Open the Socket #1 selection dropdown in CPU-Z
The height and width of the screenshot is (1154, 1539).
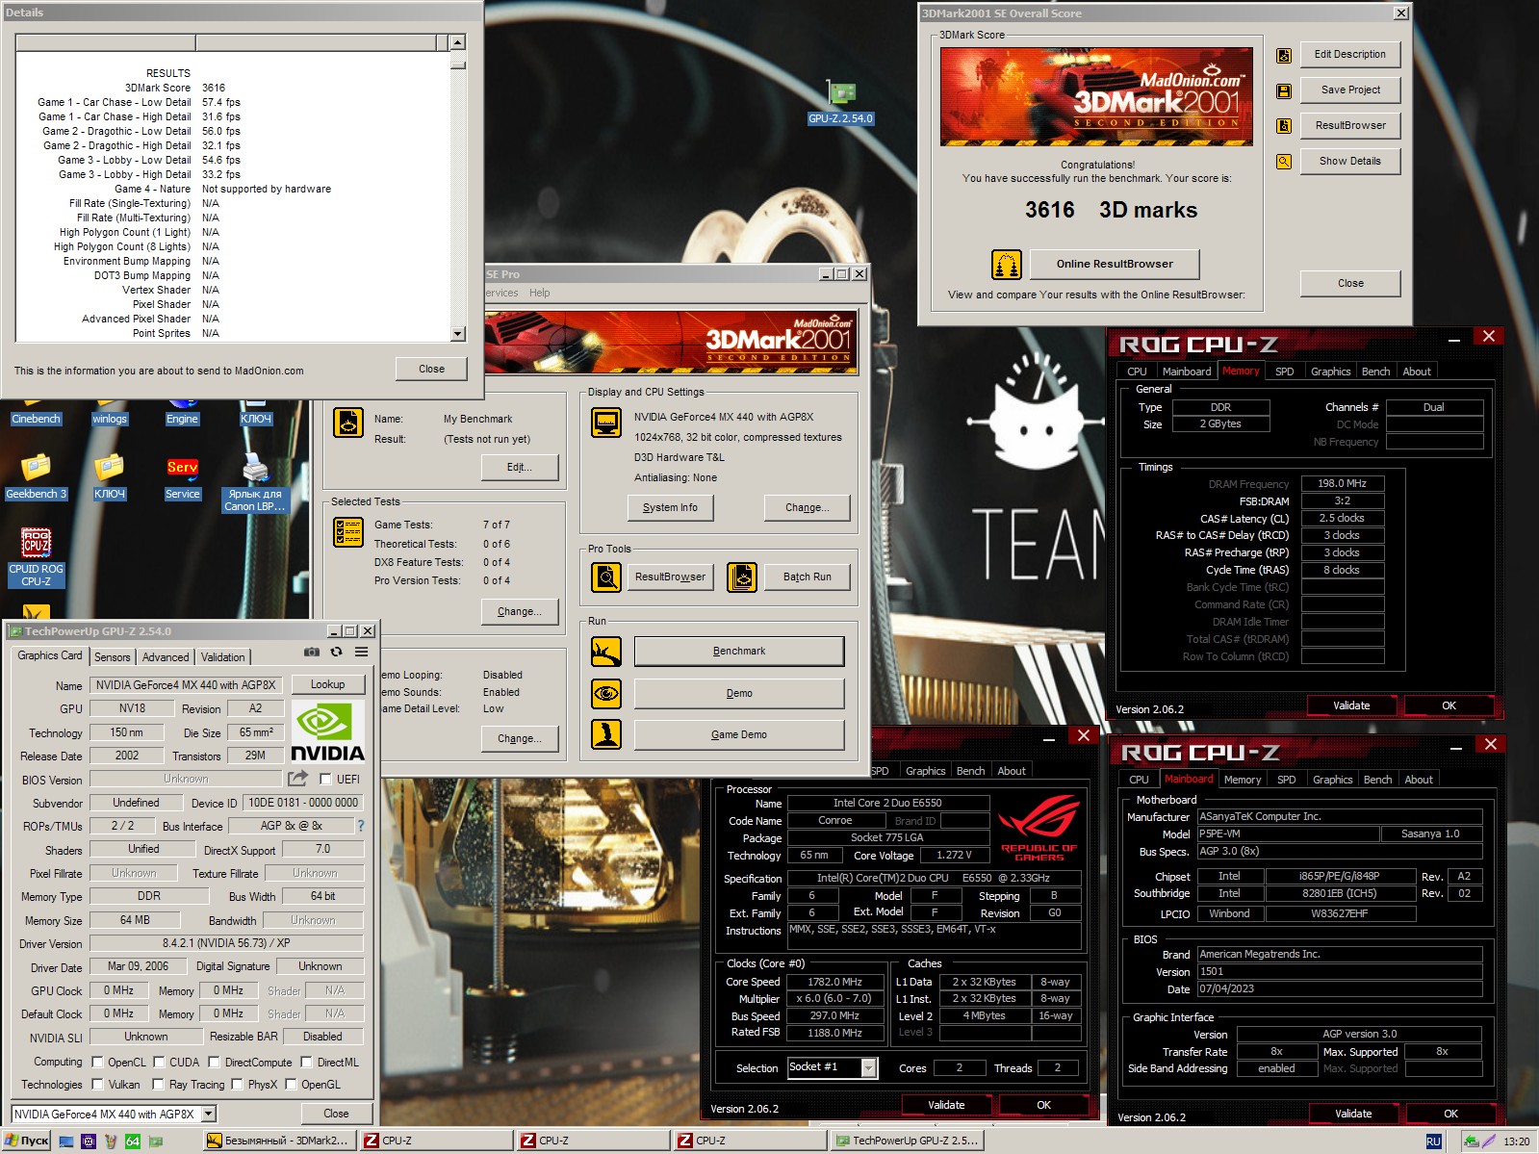869,1067
